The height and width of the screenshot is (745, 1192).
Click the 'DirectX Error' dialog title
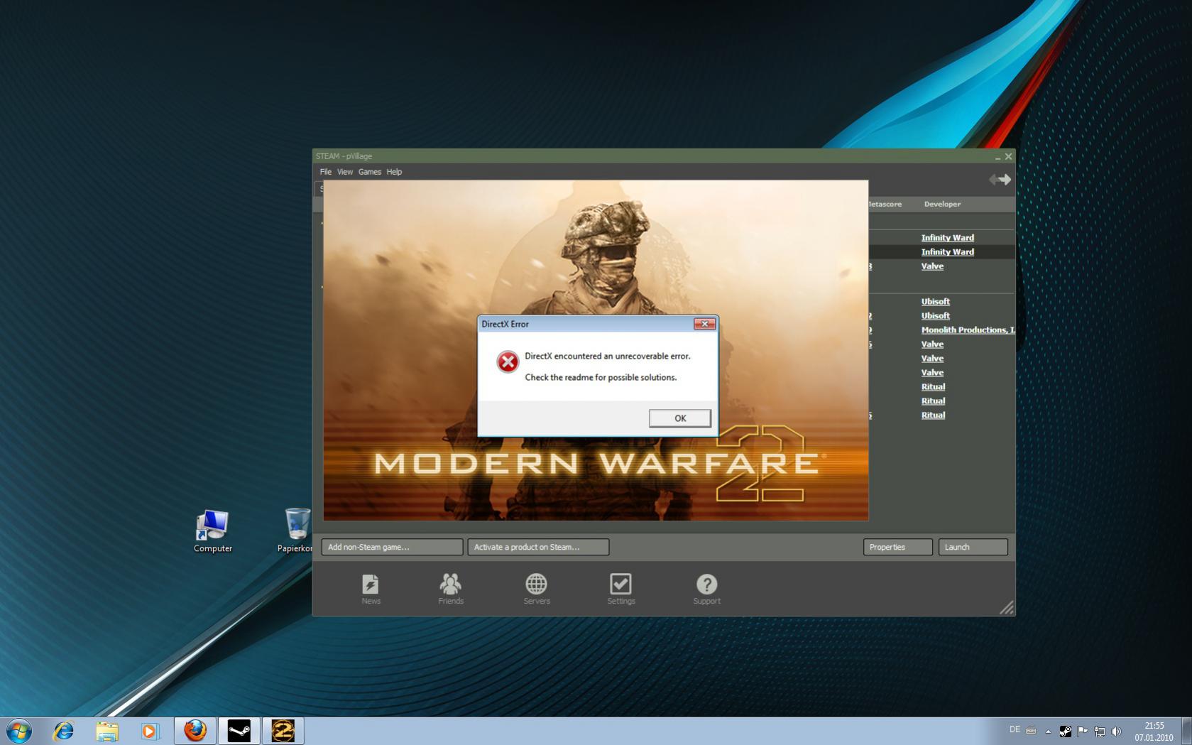pos(505,324)
